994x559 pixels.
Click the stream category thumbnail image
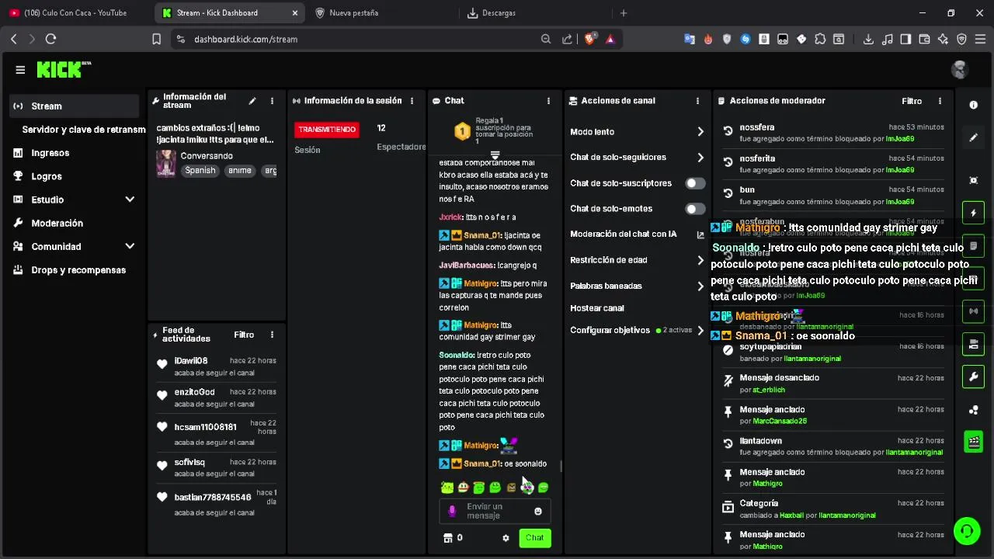pyautogui.click(x=166, y=163)
